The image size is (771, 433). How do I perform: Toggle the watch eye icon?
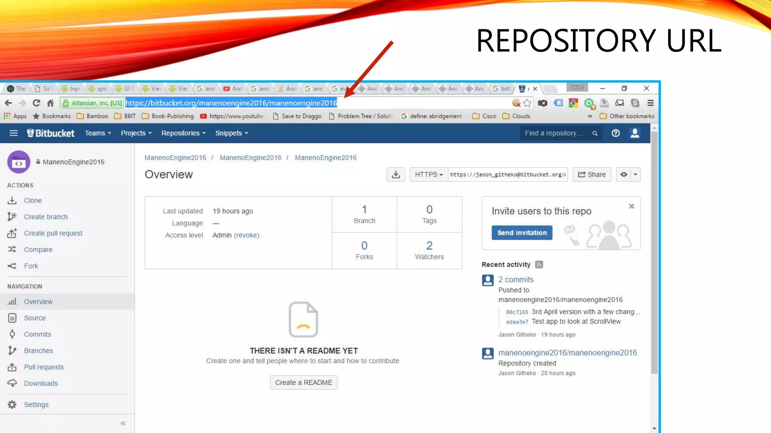pyautogui.click(x=623, y=174)
